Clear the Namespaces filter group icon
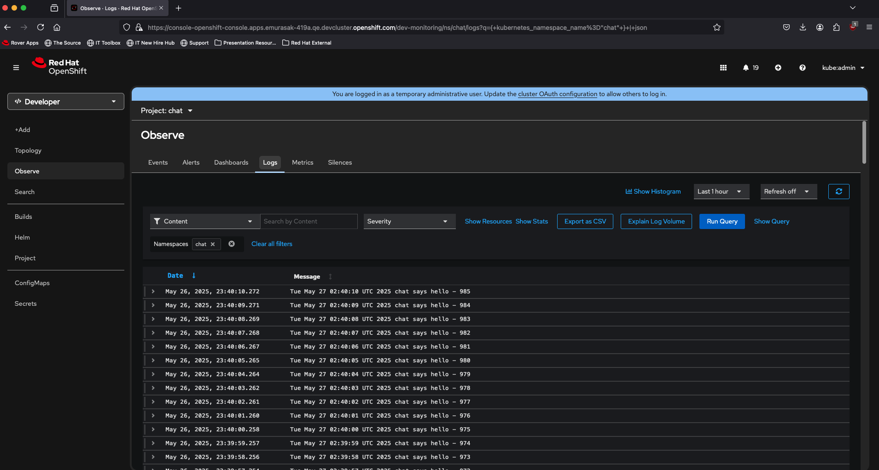879x470 pixels. click(x=232, y=244)
